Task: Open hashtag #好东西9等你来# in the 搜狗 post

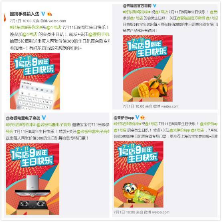Action: pos(25,27)
